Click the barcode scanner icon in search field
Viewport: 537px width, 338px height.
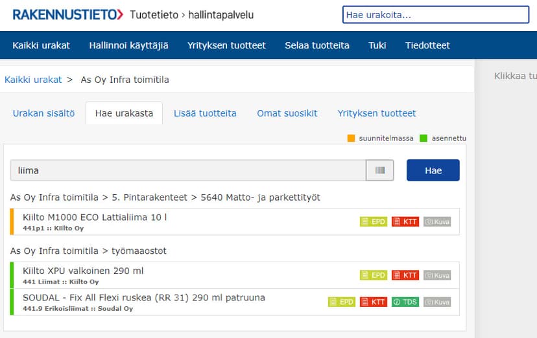tap(380, 170)
